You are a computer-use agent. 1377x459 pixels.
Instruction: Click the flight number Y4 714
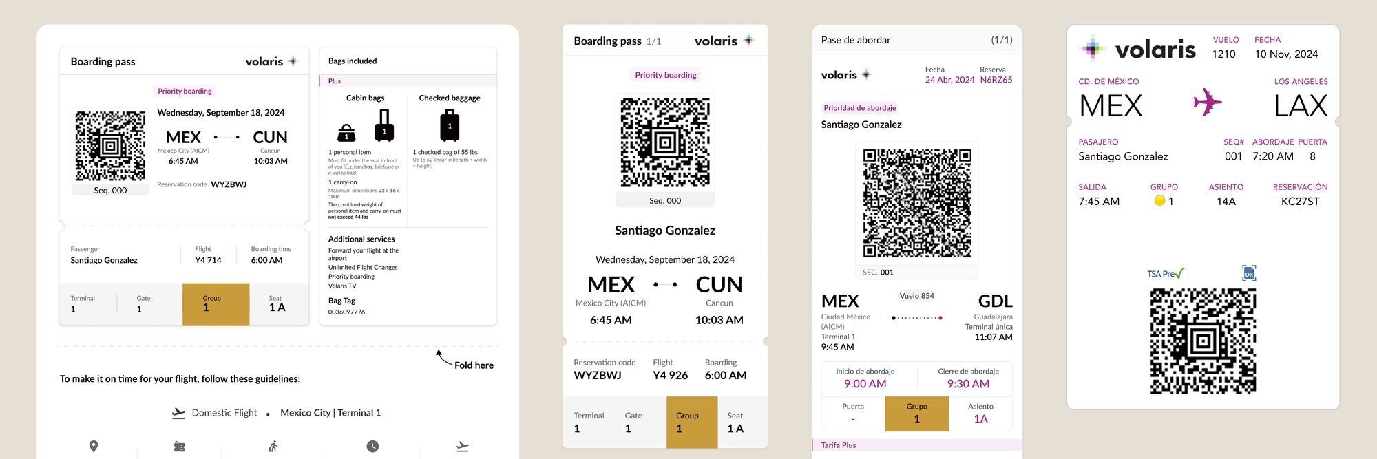[x=208, y=260]
